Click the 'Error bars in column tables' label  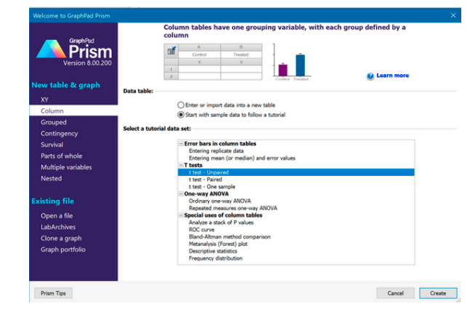point(220,143)
